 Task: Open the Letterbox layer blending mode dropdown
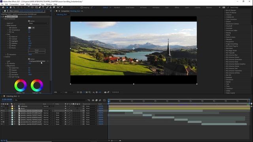pyautogui.click(x=47, y=106)
